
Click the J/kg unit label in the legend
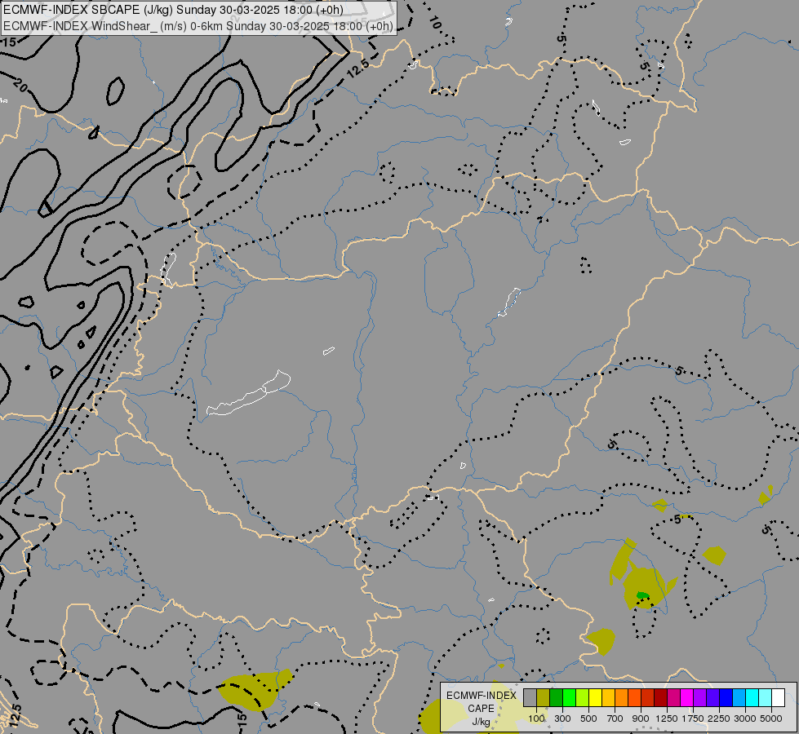click(x=481, y=722)
